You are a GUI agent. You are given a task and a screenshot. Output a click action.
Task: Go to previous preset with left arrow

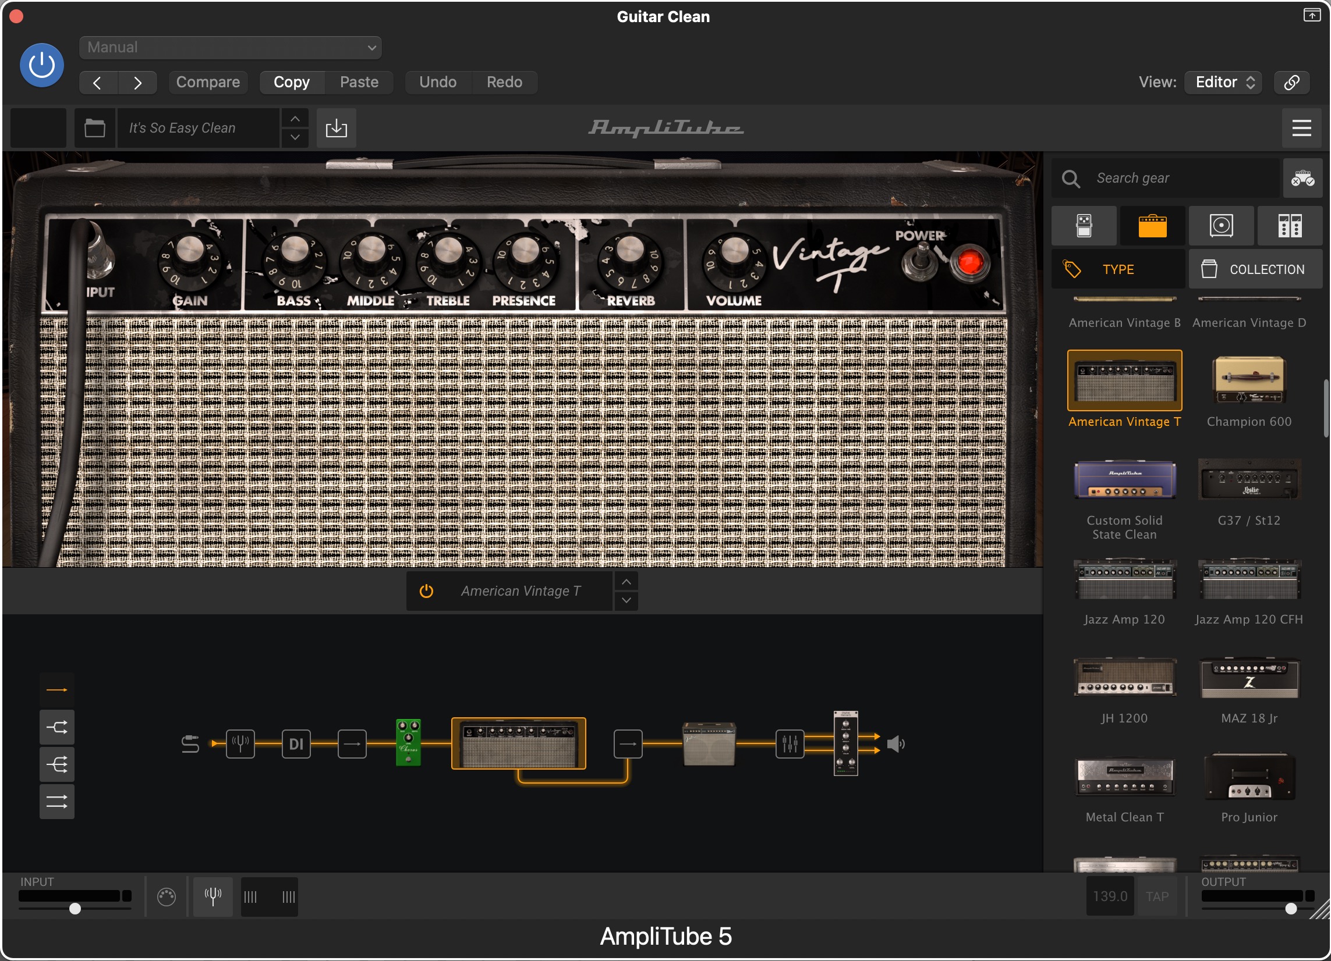98,83
